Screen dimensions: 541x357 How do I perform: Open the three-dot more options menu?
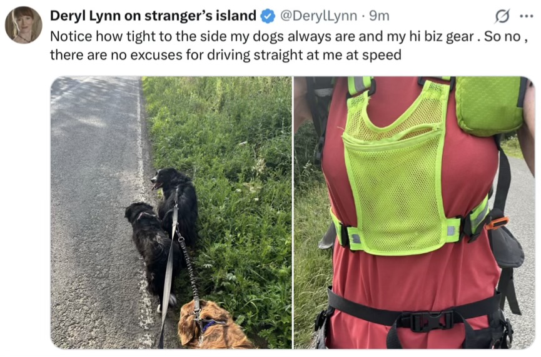point(527,16)
